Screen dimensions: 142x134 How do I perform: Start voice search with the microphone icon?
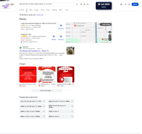click(x=81, y=4)
